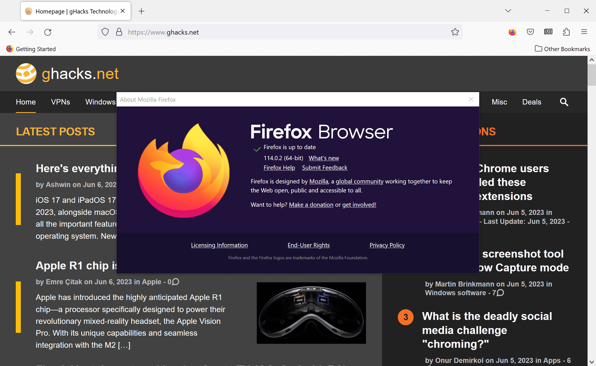Click the "114.0.2 (64-bit)" version text
596x366 pixels.
pos(283,158)
